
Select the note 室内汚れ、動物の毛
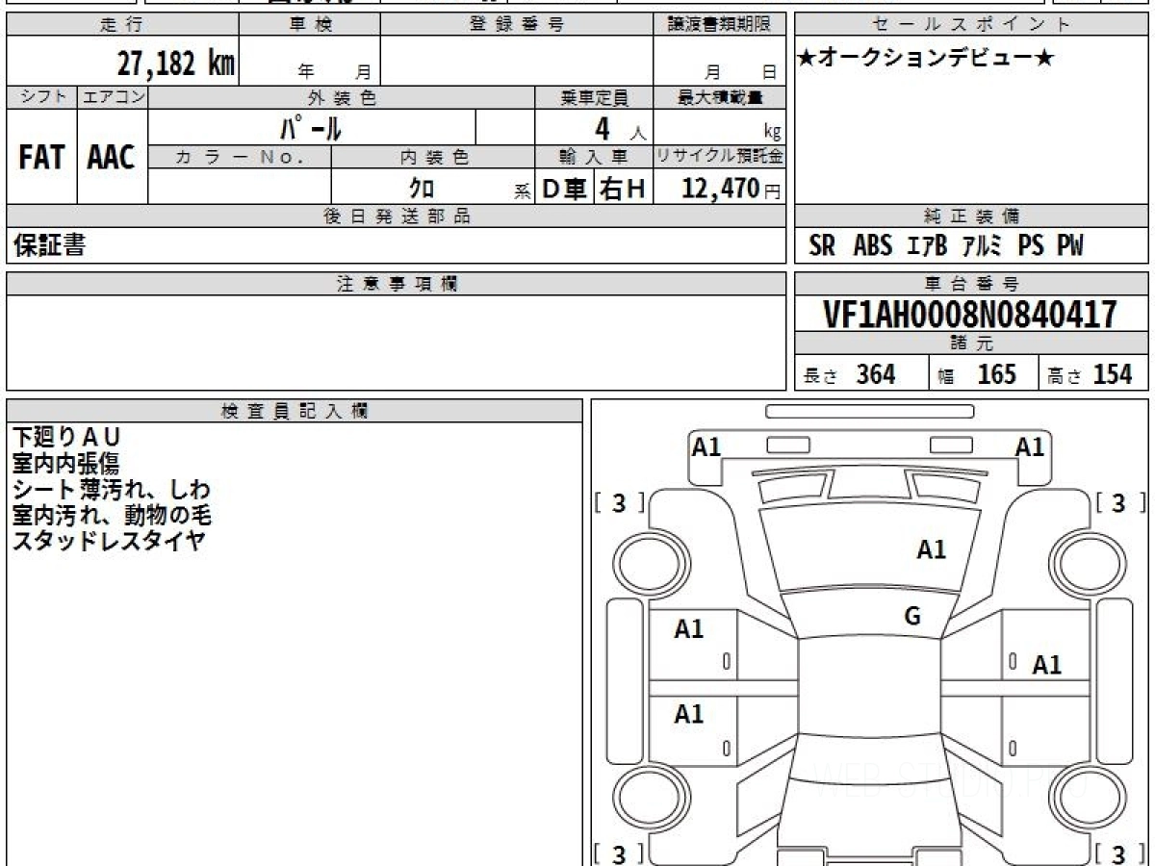pos(111,515)
